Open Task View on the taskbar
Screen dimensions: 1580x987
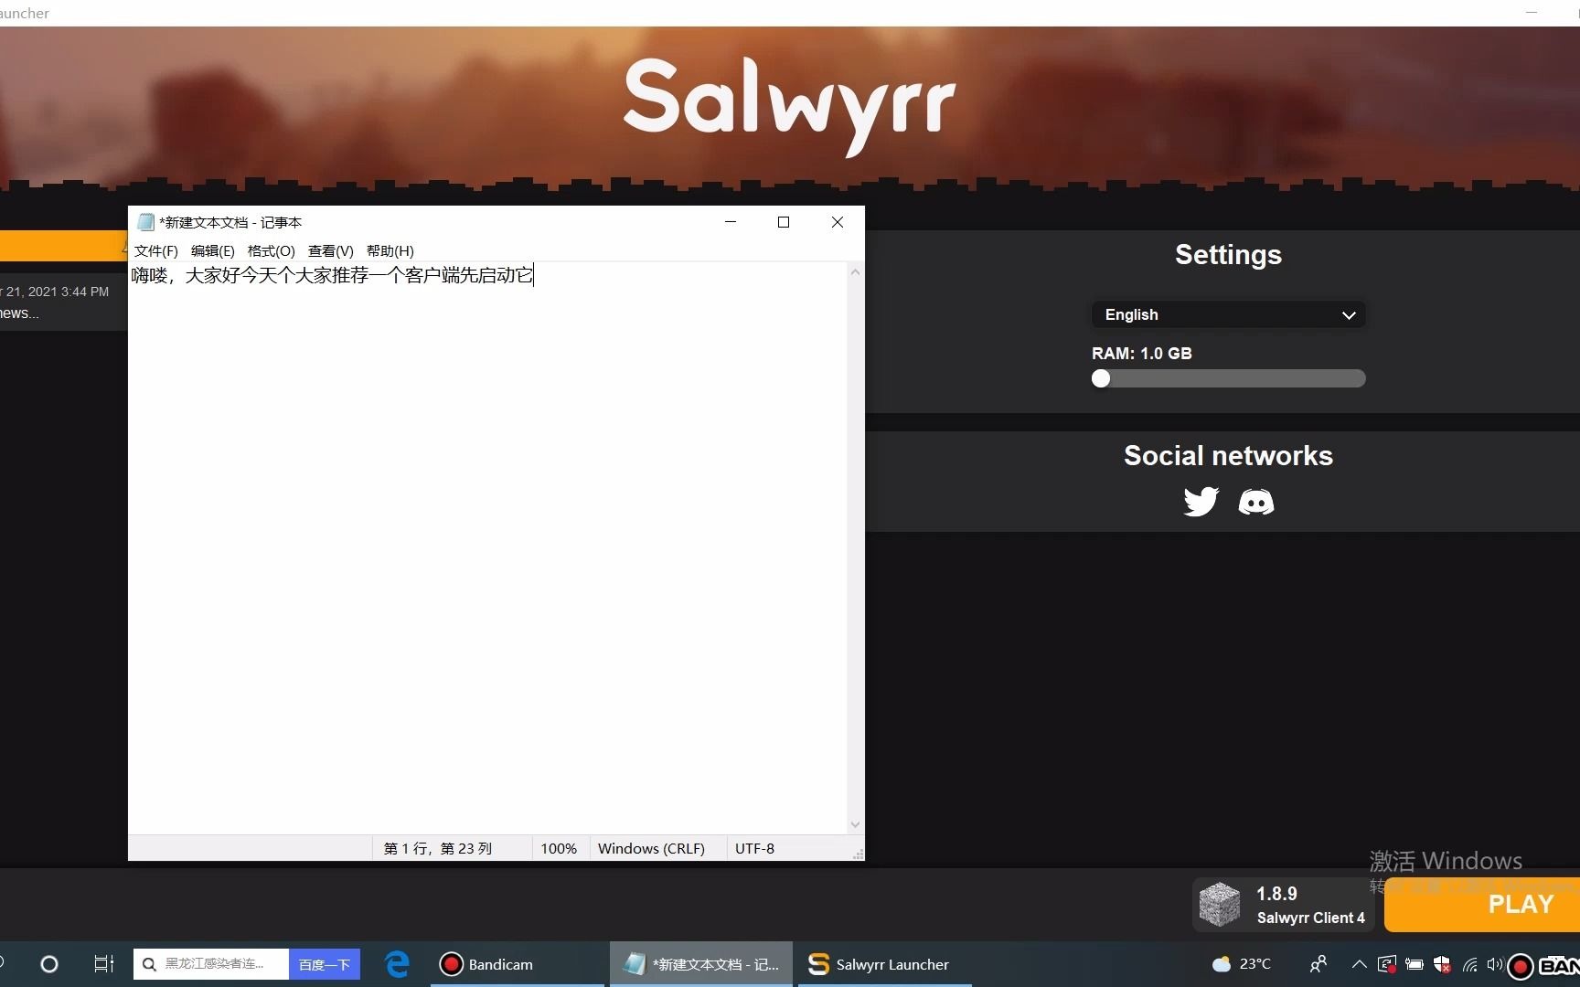point(103,964)
